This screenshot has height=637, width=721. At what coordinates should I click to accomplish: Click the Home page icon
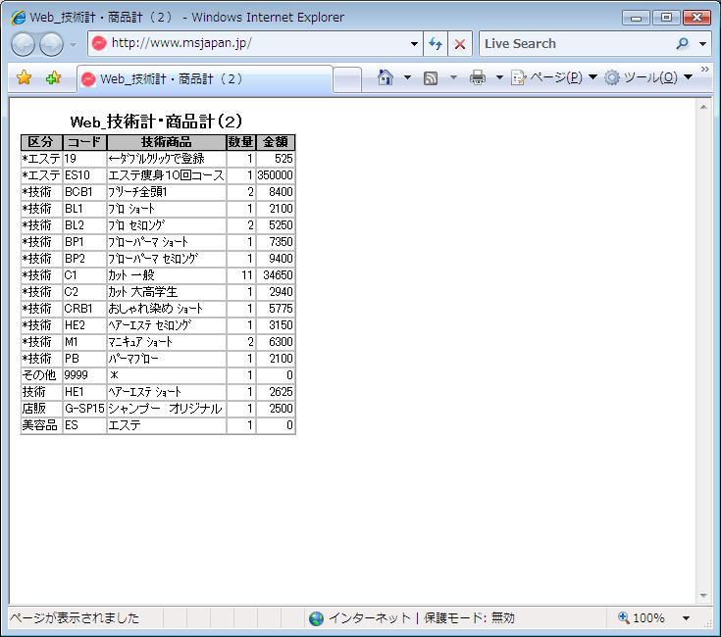click(x=386, y=77)
